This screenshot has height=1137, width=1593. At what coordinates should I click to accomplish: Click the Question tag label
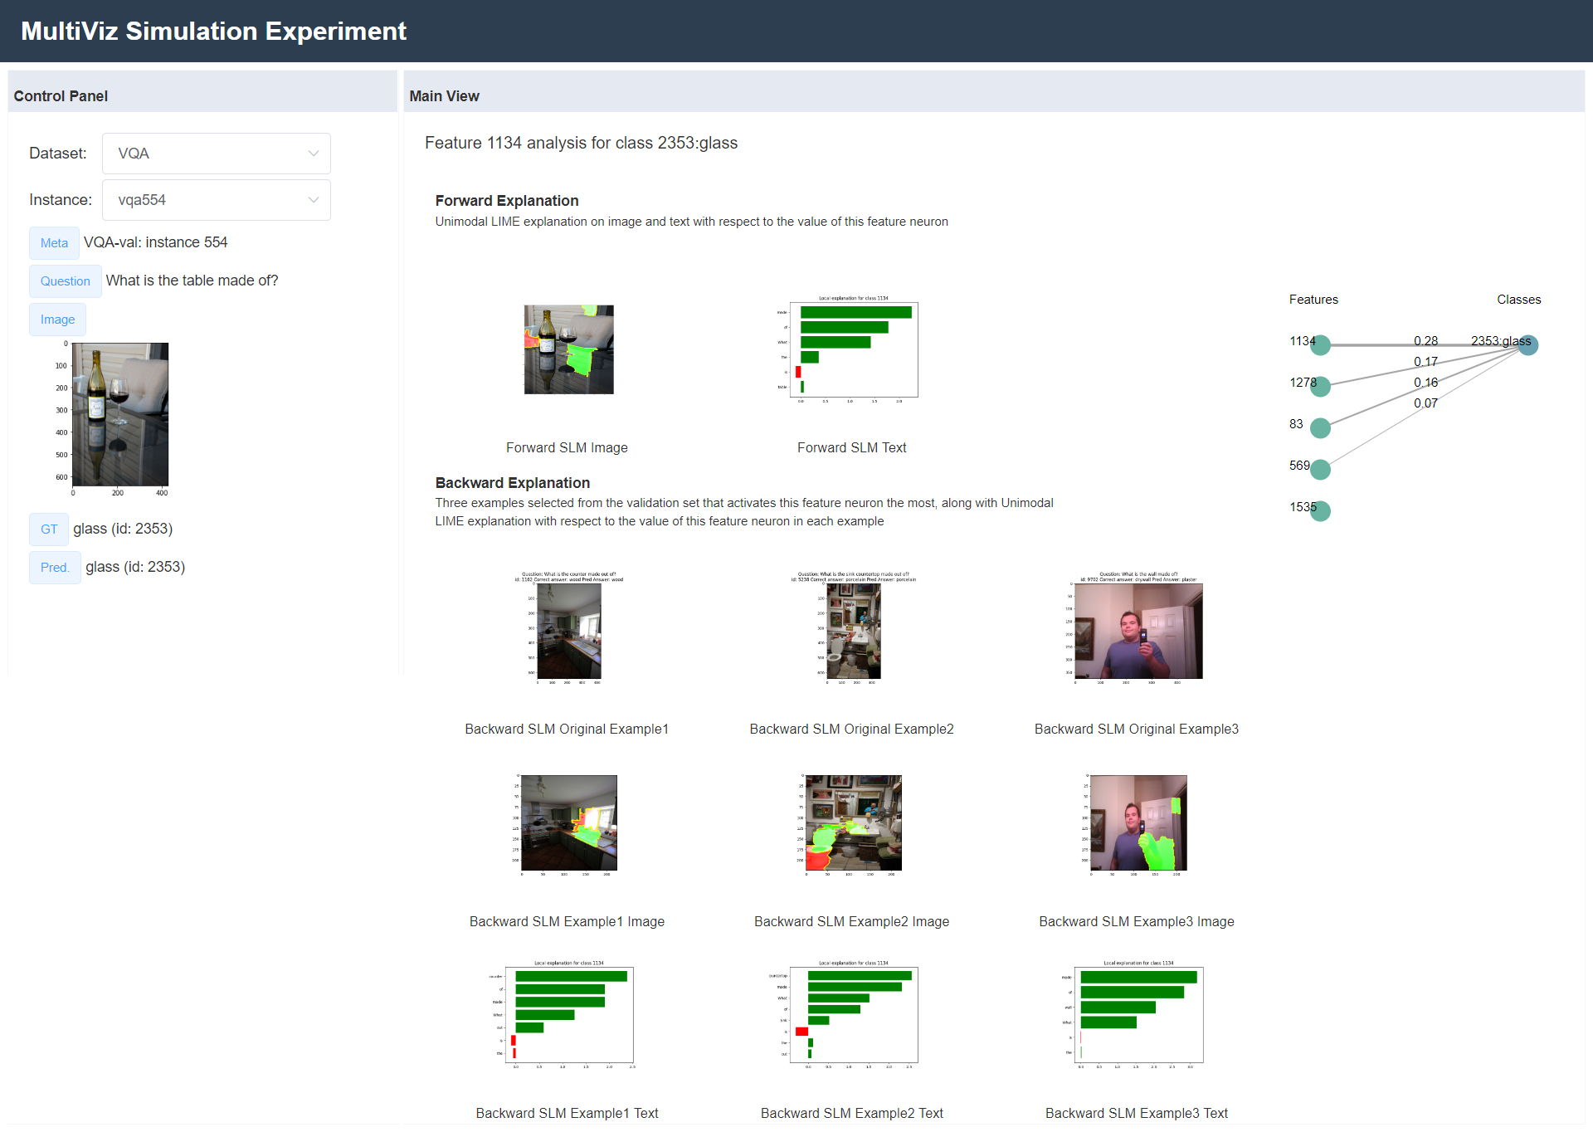point(65,281)
